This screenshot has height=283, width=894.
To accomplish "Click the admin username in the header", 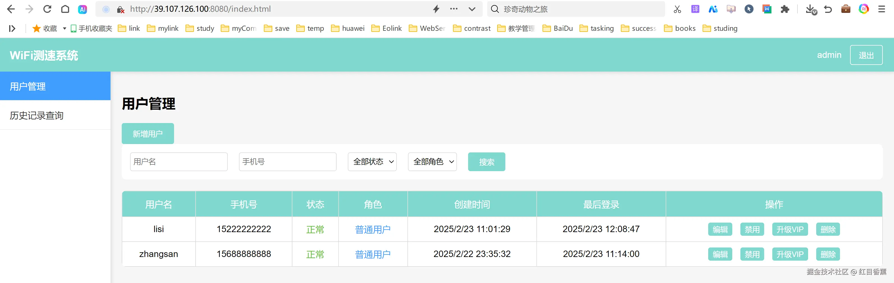I will [829, 55].
